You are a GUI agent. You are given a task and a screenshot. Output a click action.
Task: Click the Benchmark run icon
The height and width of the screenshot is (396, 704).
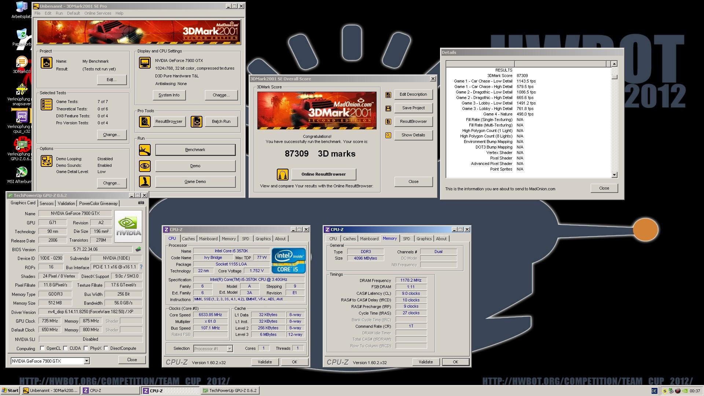145,150
